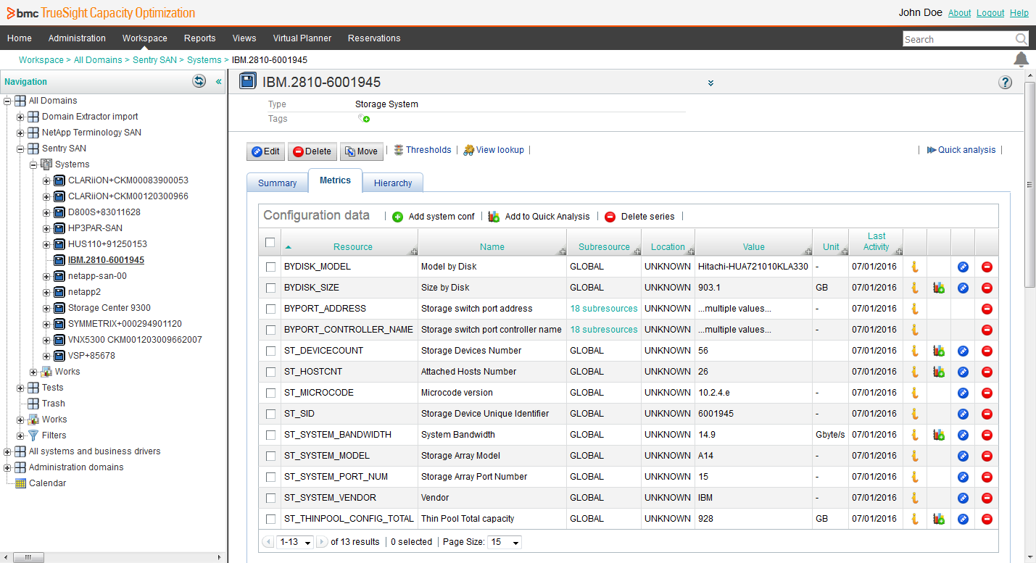Switch to the Summary tab
Screen dimensions: 1036x563
278,183
